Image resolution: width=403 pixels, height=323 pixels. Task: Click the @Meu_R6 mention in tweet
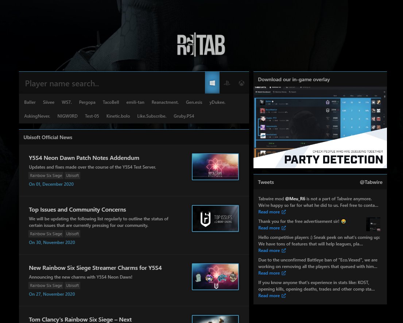295,199
